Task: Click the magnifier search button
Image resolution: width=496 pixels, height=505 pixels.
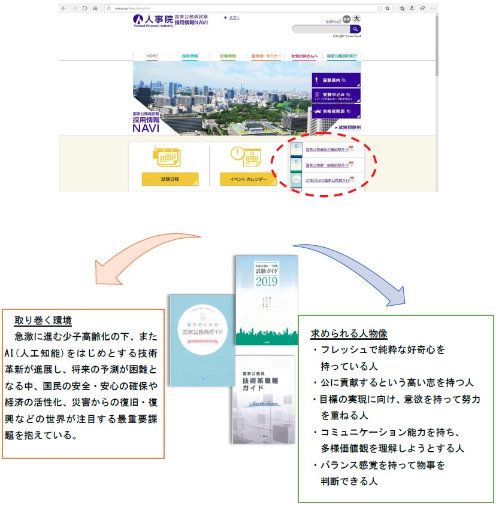Action: click(355, 29)
